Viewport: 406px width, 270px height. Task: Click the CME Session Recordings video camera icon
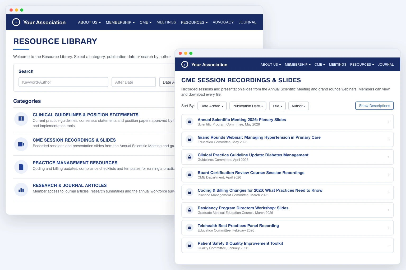tap(21, 144)
